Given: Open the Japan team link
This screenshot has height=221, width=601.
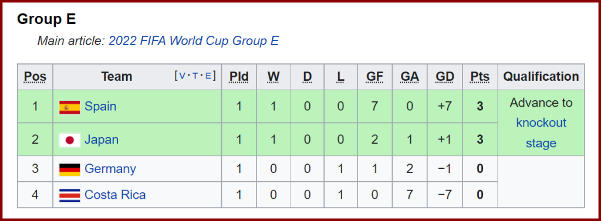Looking at the screenshot, I should pos(101,140).
